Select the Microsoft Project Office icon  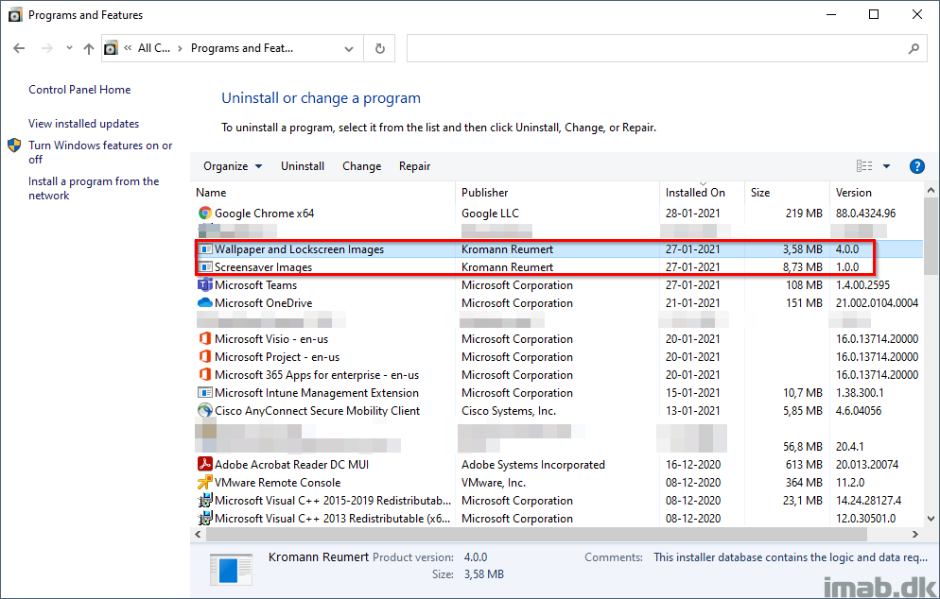click(205, 357)
